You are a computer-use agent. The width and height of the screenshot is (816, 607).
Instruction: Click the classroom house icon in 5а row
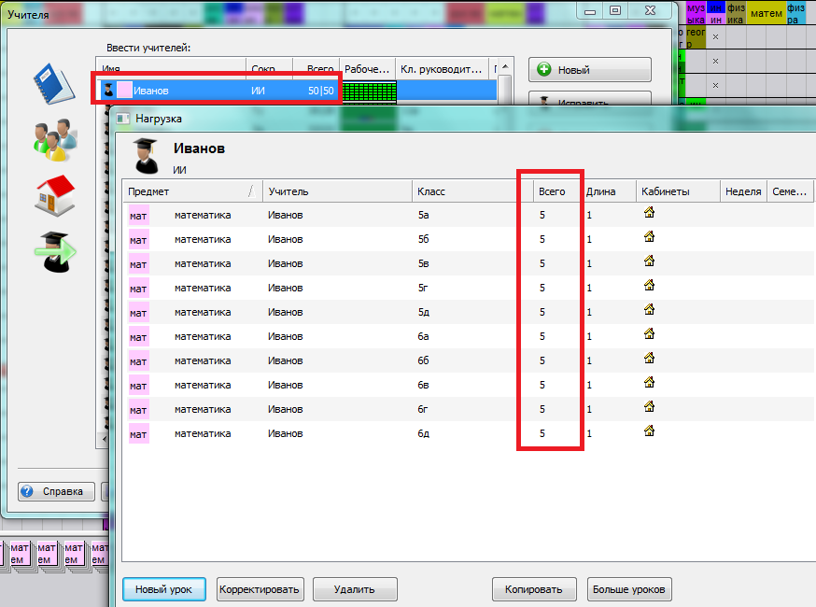click(x=649, y=213)
